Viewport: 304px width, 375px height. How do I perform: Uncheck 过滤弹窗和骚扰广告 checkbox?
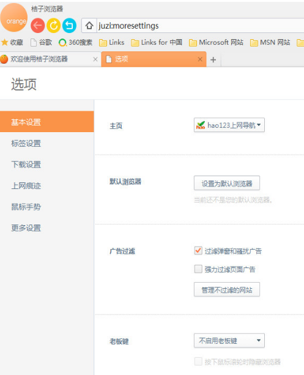198,251
